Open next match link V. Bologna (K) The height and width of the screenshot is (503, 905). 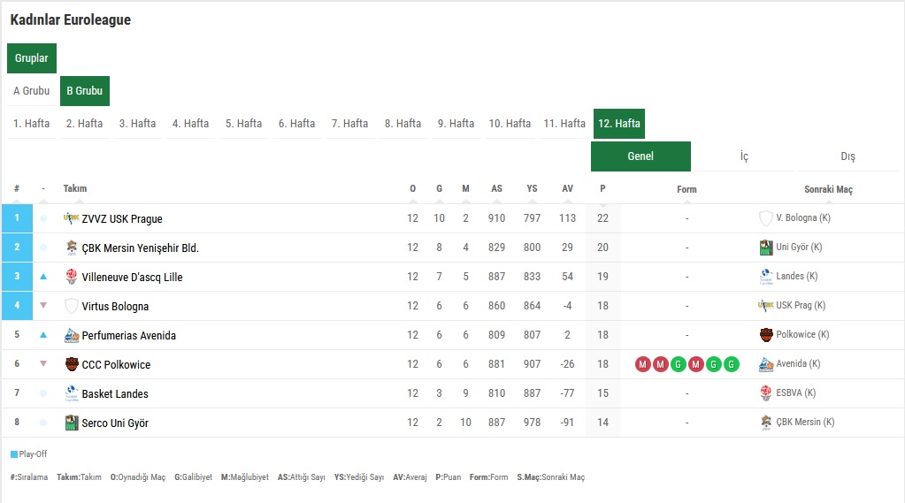(x=802, y=217)
